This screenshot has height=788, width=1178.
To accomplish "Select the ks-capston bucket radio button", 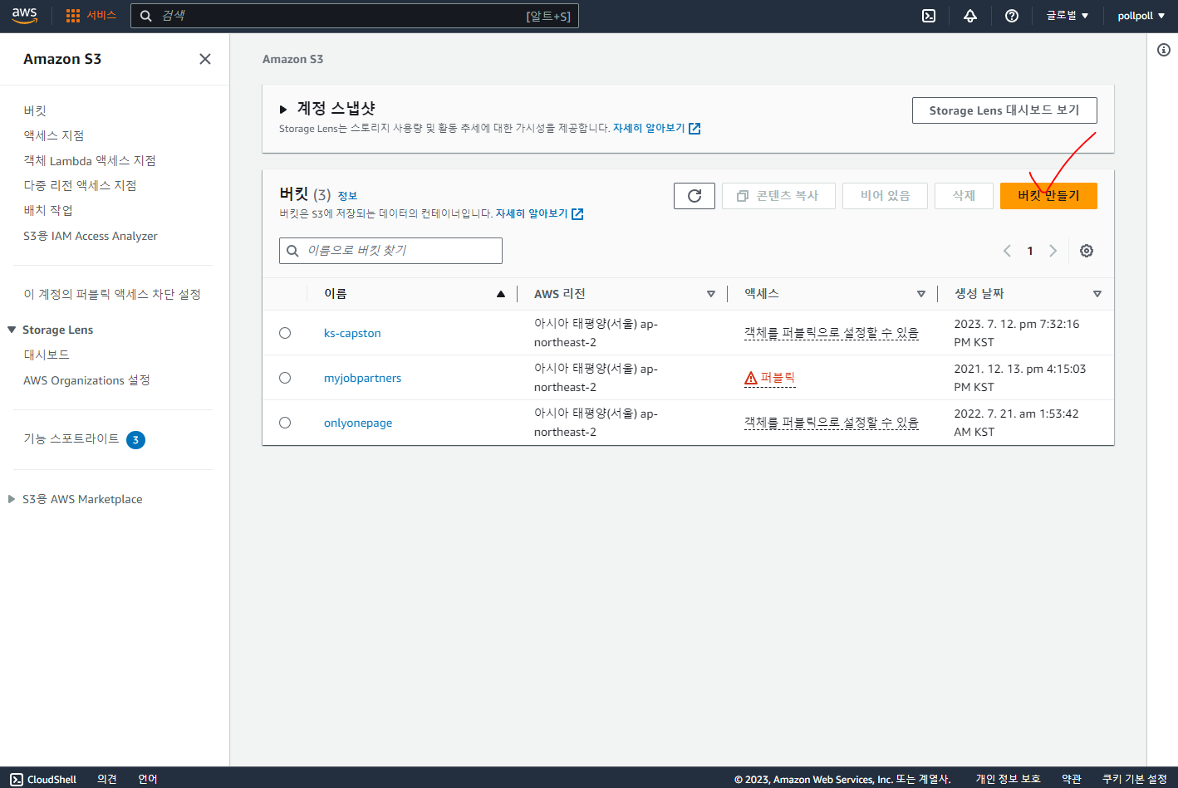I will (285, 333).
